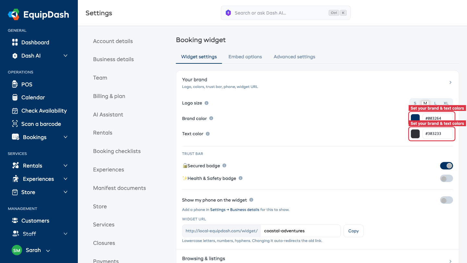The width and height of the screenshot is (467, 263).
Task: Click the Bookings icon in sidebar
Action: (15, 137)
